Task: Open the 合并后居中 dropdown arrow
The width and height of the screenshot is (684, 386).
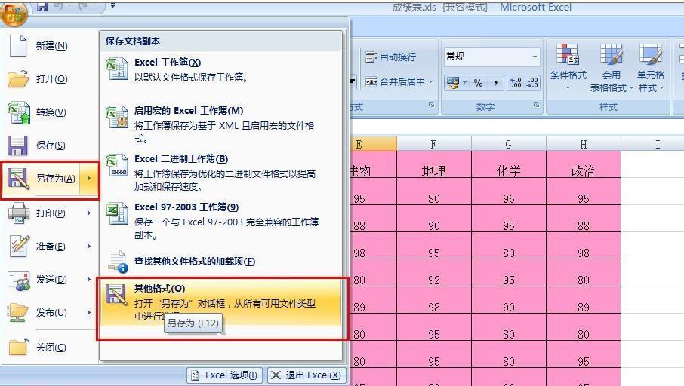Action: point(430,82)
